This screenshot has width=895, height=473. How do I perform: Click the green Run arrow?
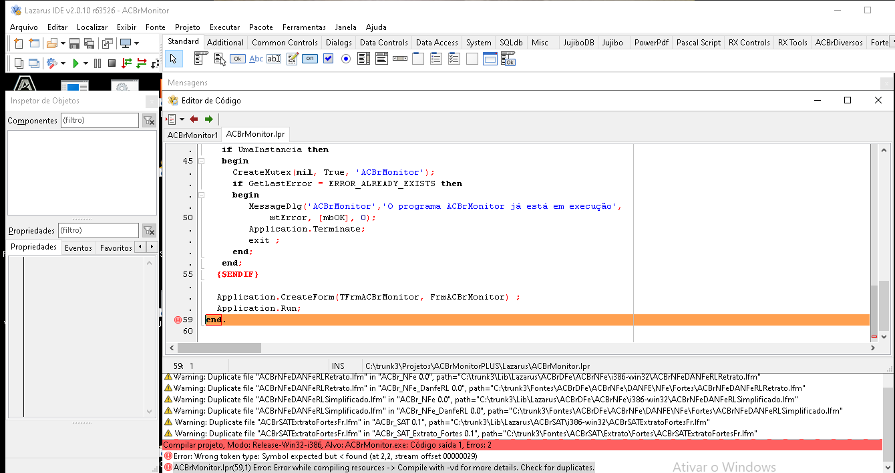tap(75, 63)
